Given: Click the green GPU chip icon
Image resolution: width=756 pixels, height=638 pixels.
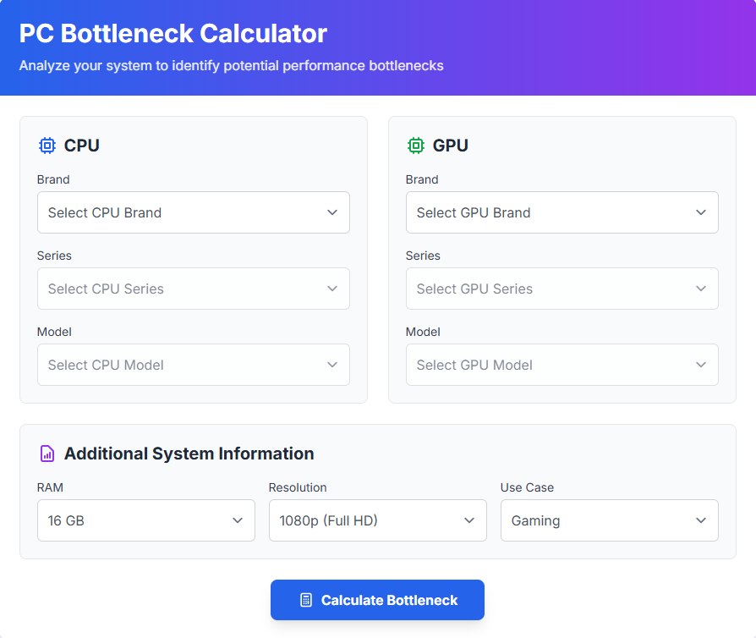Looking at the screenshot, I should (x=416, y=146).
